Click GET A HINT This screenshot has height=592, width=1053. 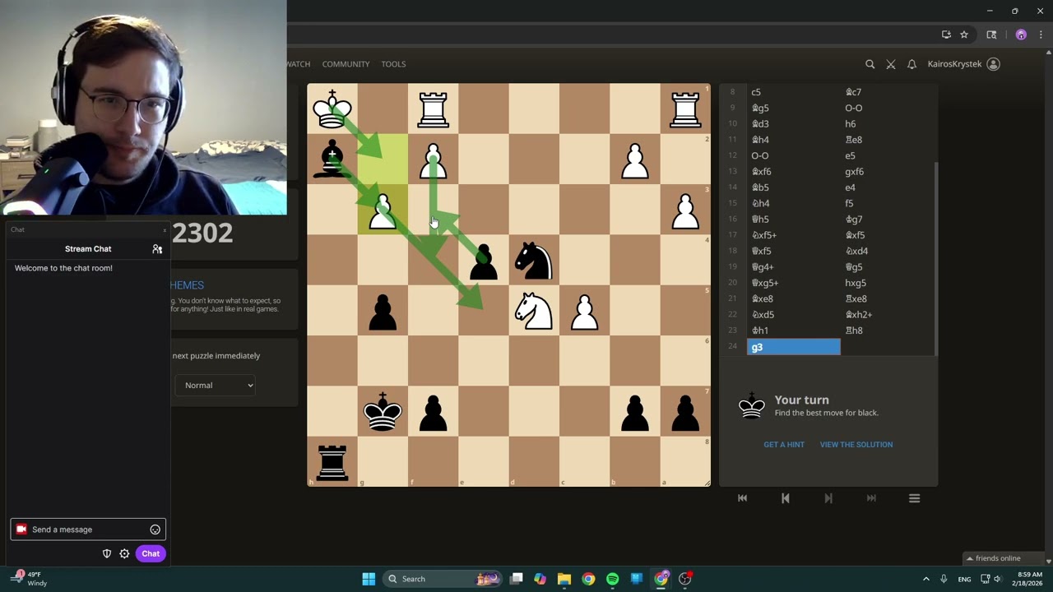[784, 445]
